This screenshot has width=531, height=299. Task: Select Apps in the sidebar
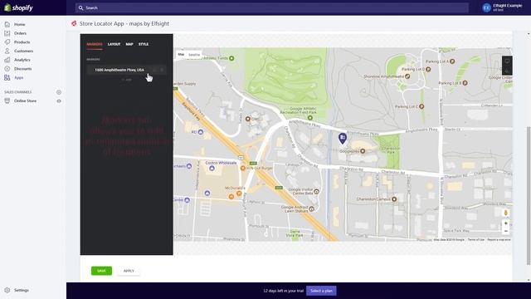(18, 77)
